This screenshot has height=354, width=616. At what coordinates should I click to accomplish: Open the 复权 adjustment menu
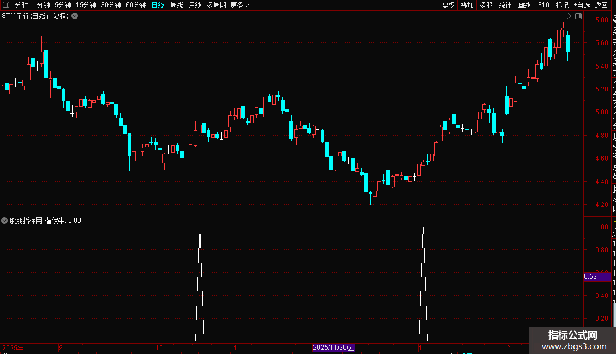coord(448,5)
